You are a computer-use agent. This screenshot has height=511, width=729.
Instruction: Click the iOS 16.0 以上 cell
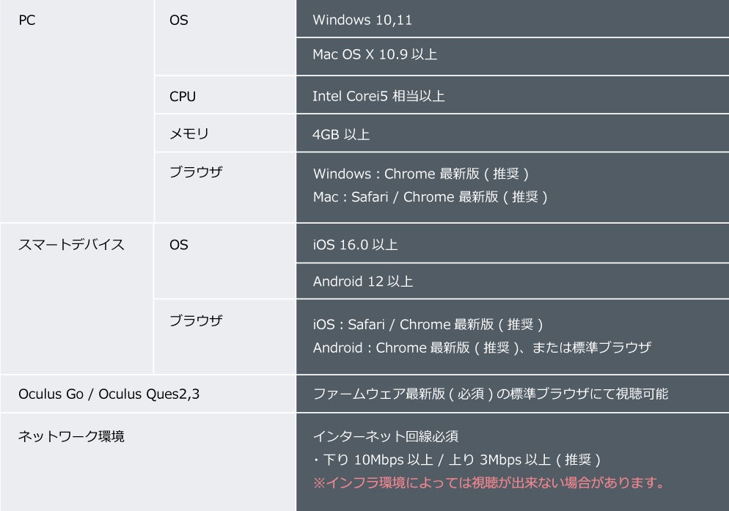tap(355, 245)
